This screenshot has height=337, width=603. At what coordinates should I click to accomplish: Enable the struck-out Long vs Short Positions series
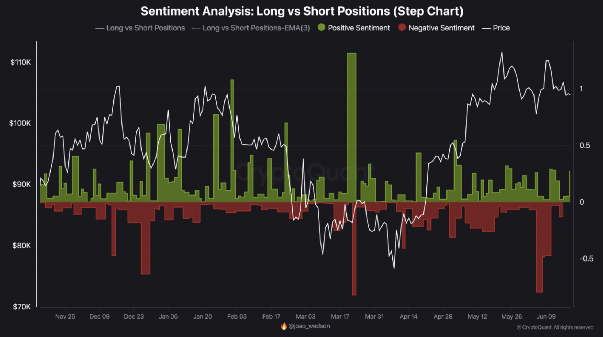pos(140,28)
